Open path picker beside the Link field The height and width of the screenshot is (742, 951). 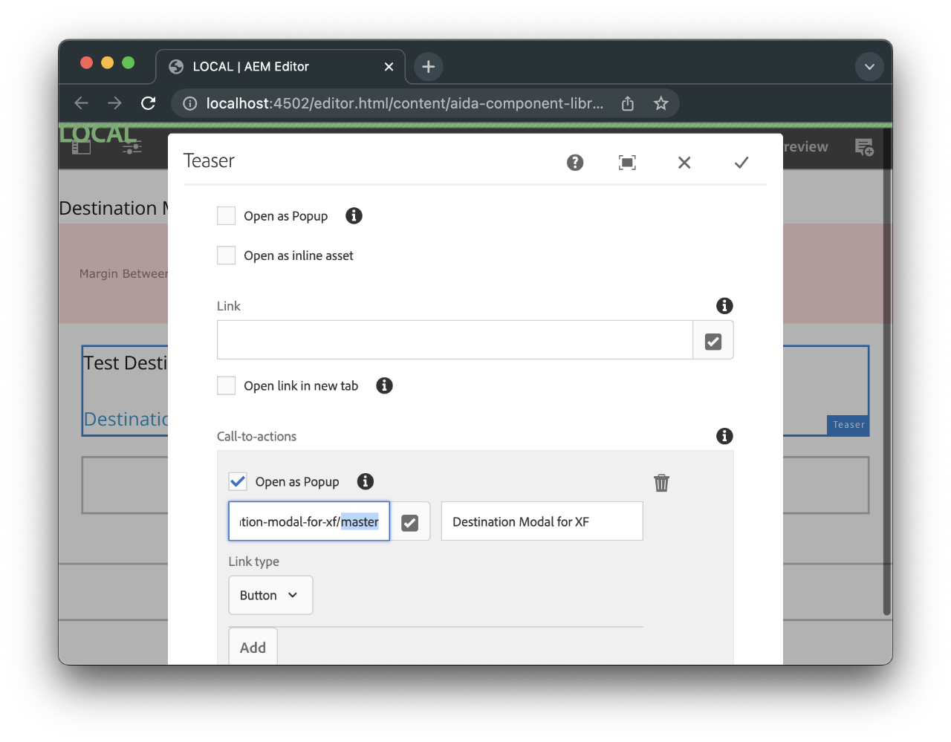[713, 341]
